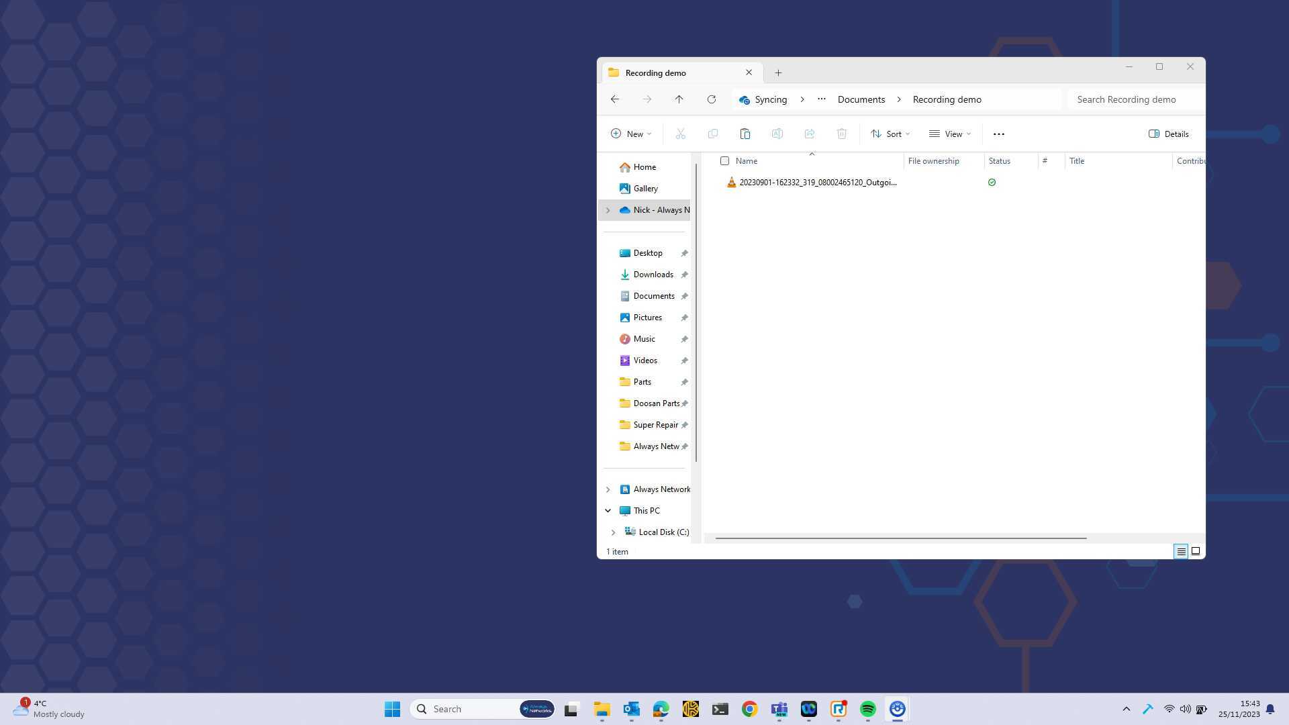Image resolution: width=1289 pixels, height=725 pixels.
Task: Open the See more ellipsis menu
Action: (x=998, y=134)
